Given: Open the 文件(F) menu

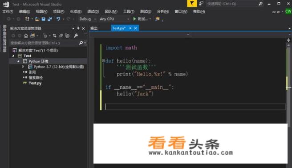Looking at the screenshot, I should [8, 12].
